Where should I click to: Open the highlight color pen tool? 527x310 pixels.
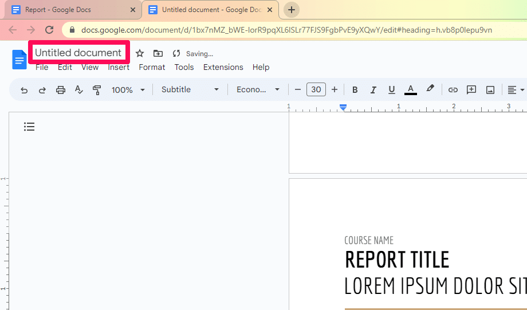(x=430, y=89)
